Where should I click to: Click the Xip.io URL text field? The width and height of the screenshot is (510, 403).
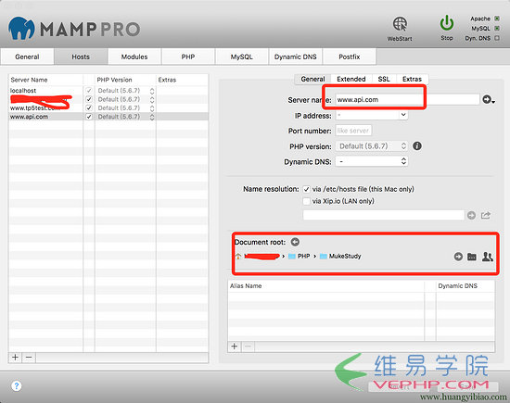[384, 215]
